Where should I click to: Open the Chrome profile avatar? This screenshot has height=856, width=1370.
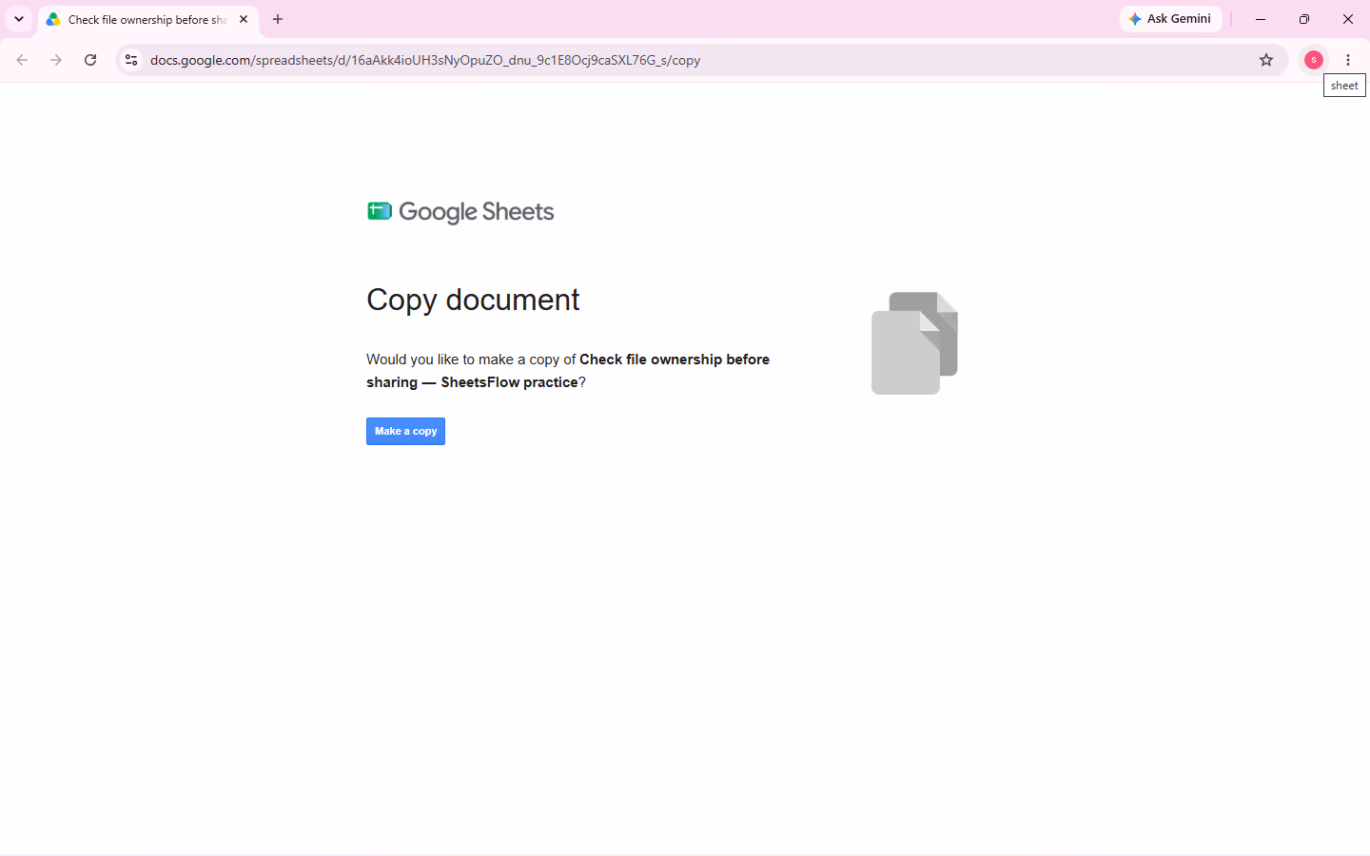pos(1314,60)
